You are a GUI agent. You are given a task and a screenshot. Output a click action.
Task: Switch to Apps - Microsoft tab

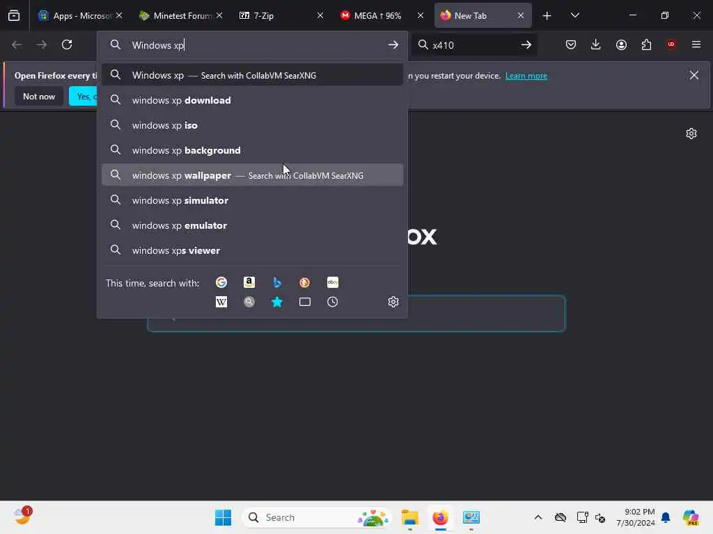coord(80,15)
